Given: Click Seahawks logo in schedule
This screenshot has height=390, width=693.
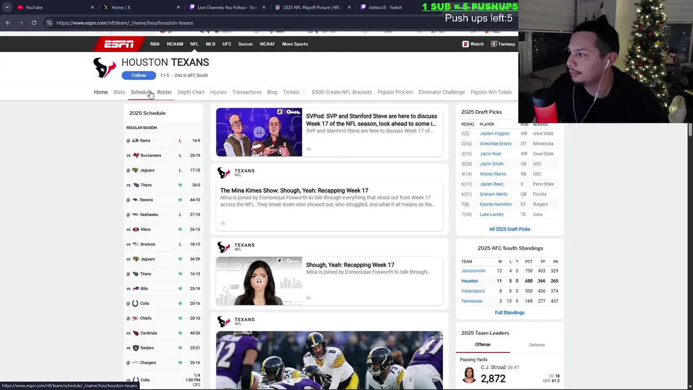Looking at the screenshot, I should tap(136, 214).
